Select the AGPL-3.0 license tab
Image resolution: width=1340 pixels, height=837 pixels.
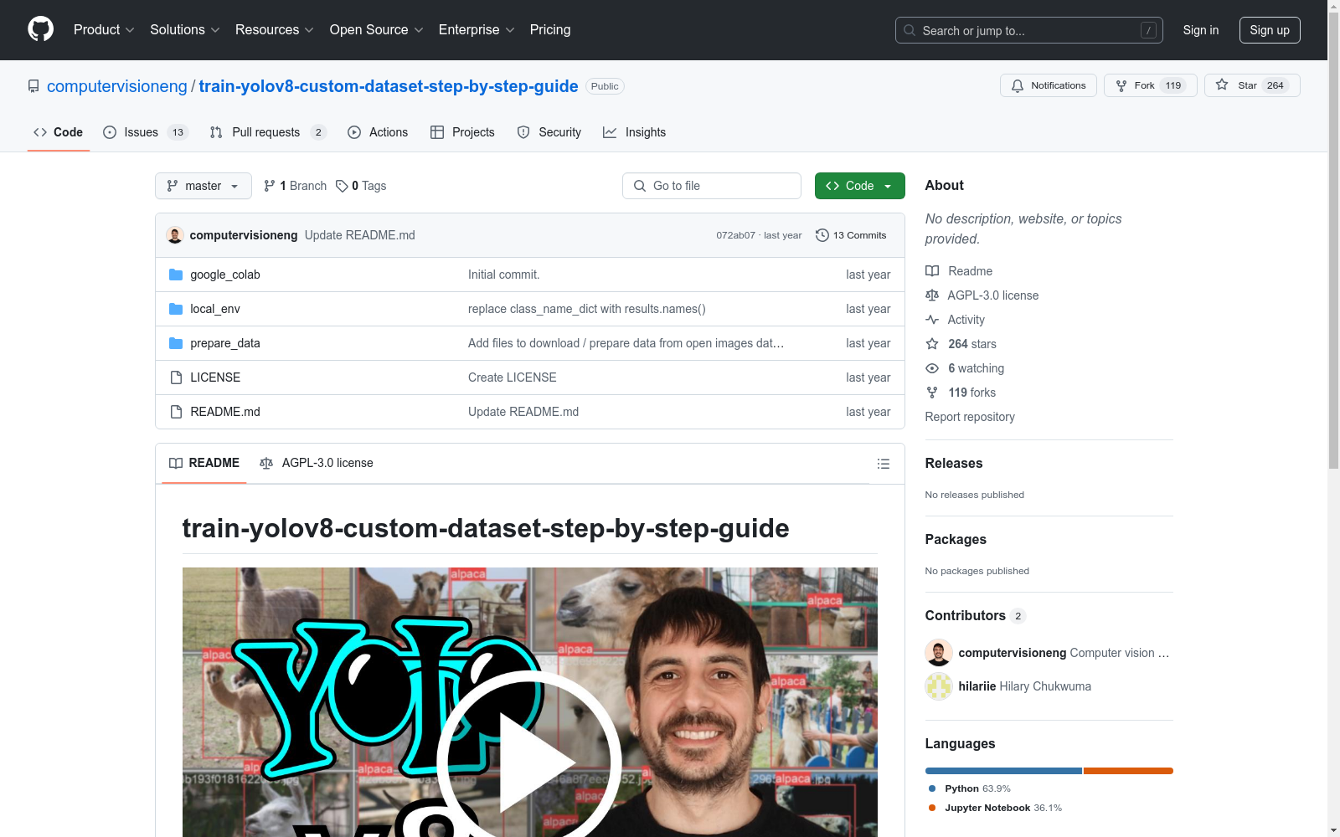[x=317, y=463]
